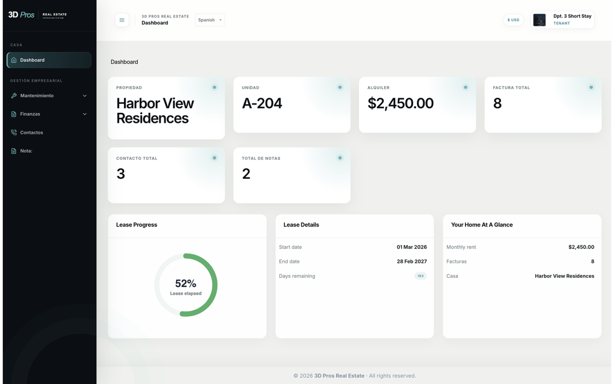Click the Finanzas document icon
The width and height of the screenshot is (614, 384).
tap(14, 114)
